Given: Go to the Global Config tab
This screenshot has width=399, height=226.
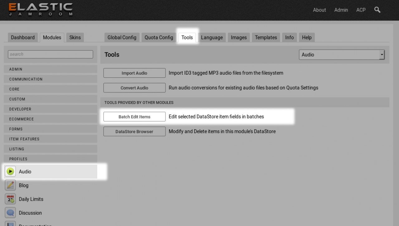Looking at the screenshot, I should [x=122, y=37].
